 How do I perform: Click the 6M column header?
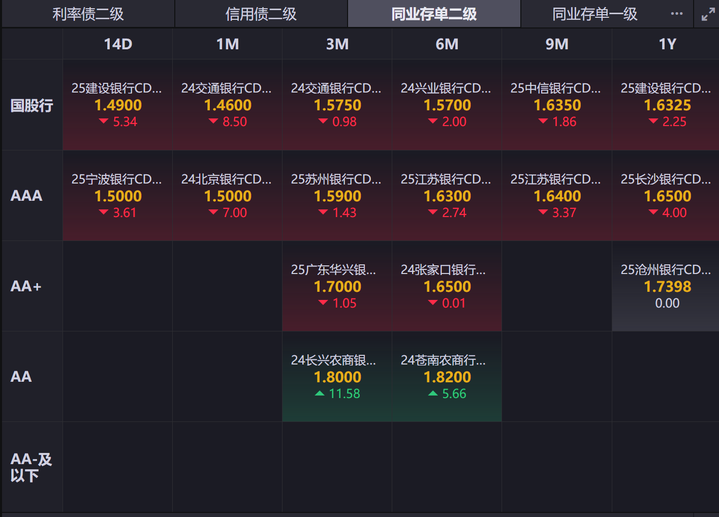(447, 44)
